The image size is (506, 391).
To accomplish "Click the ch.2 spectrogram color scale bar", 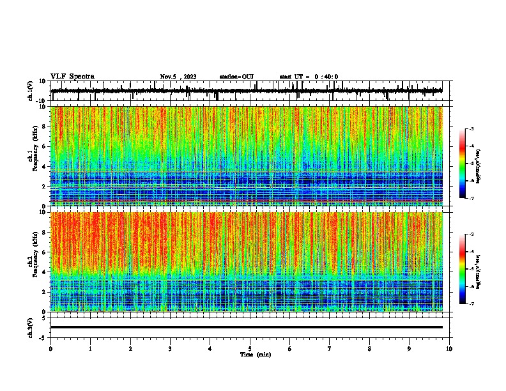I will (x=463, y=269).
